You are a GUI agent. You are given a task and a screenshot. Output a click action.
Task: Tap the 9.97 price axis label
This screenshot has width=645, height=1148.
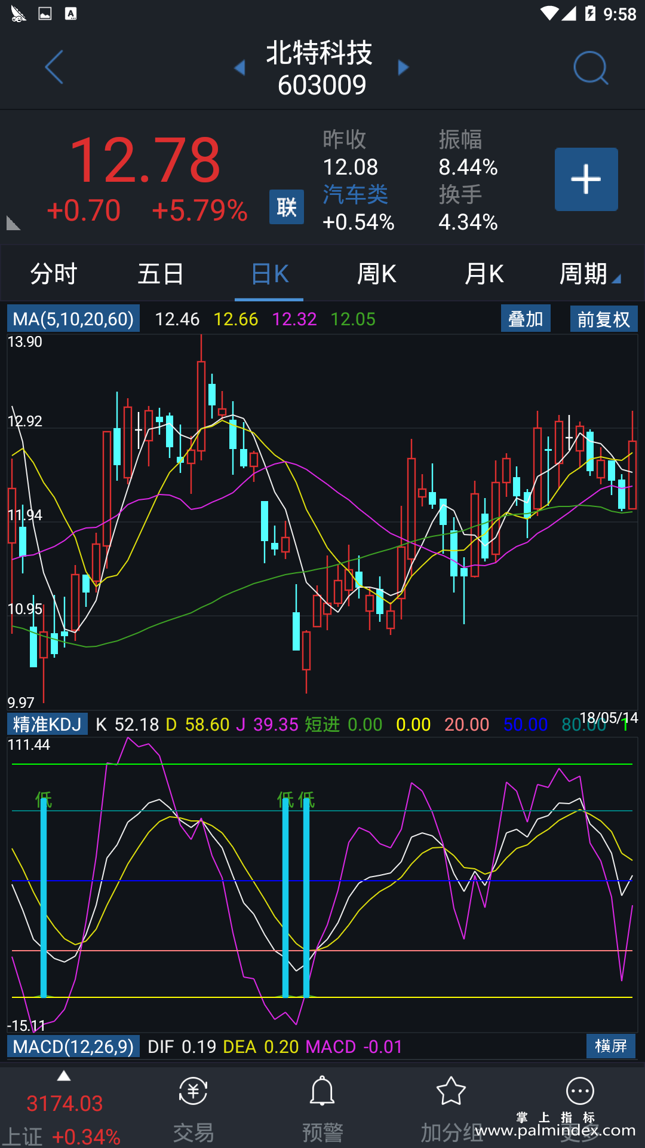(21, 703)
